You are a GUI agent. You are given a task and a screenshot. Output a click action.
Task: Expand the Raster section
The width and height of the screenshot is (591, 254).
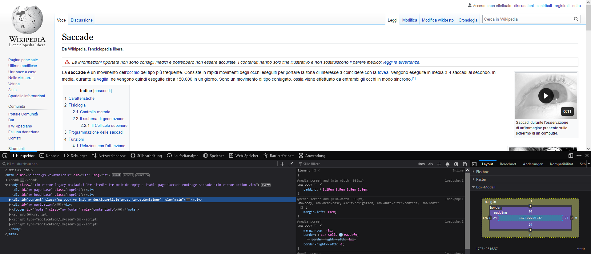click(x=473, y=179)
